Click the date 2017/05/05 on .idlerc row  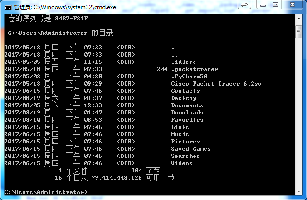click(22, 62)
